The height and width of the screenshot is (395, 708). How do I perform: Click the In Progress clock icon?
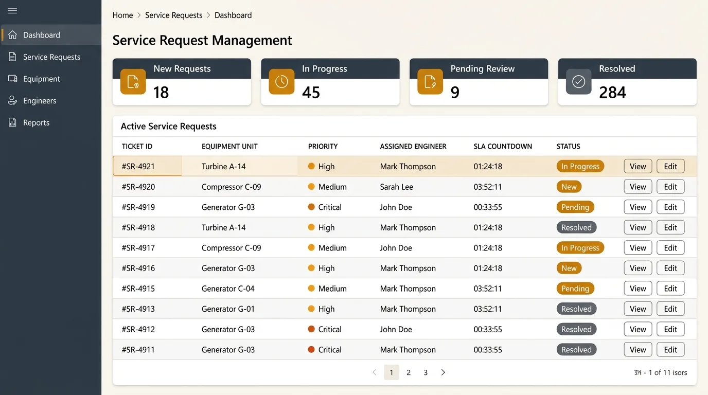[x=281, y=82]
